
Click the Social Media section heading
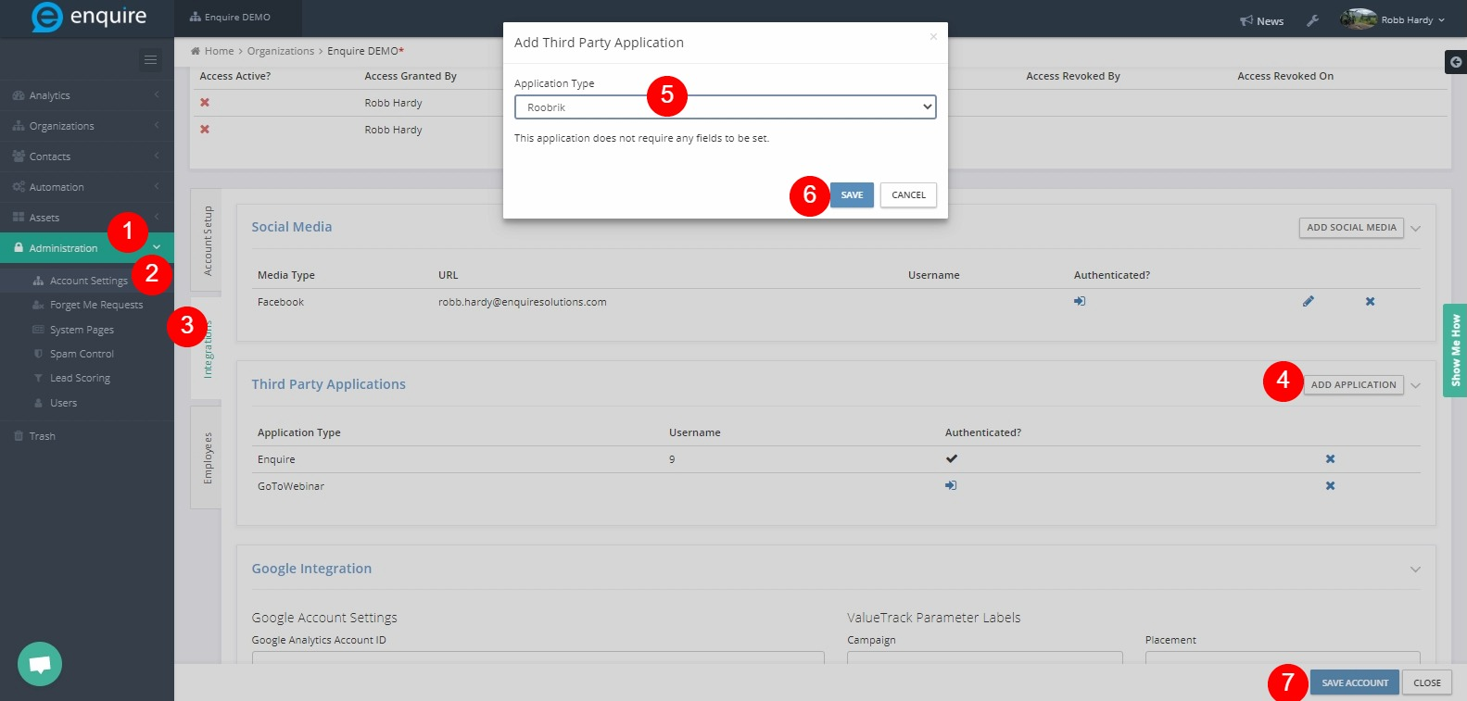pos(292,227)
